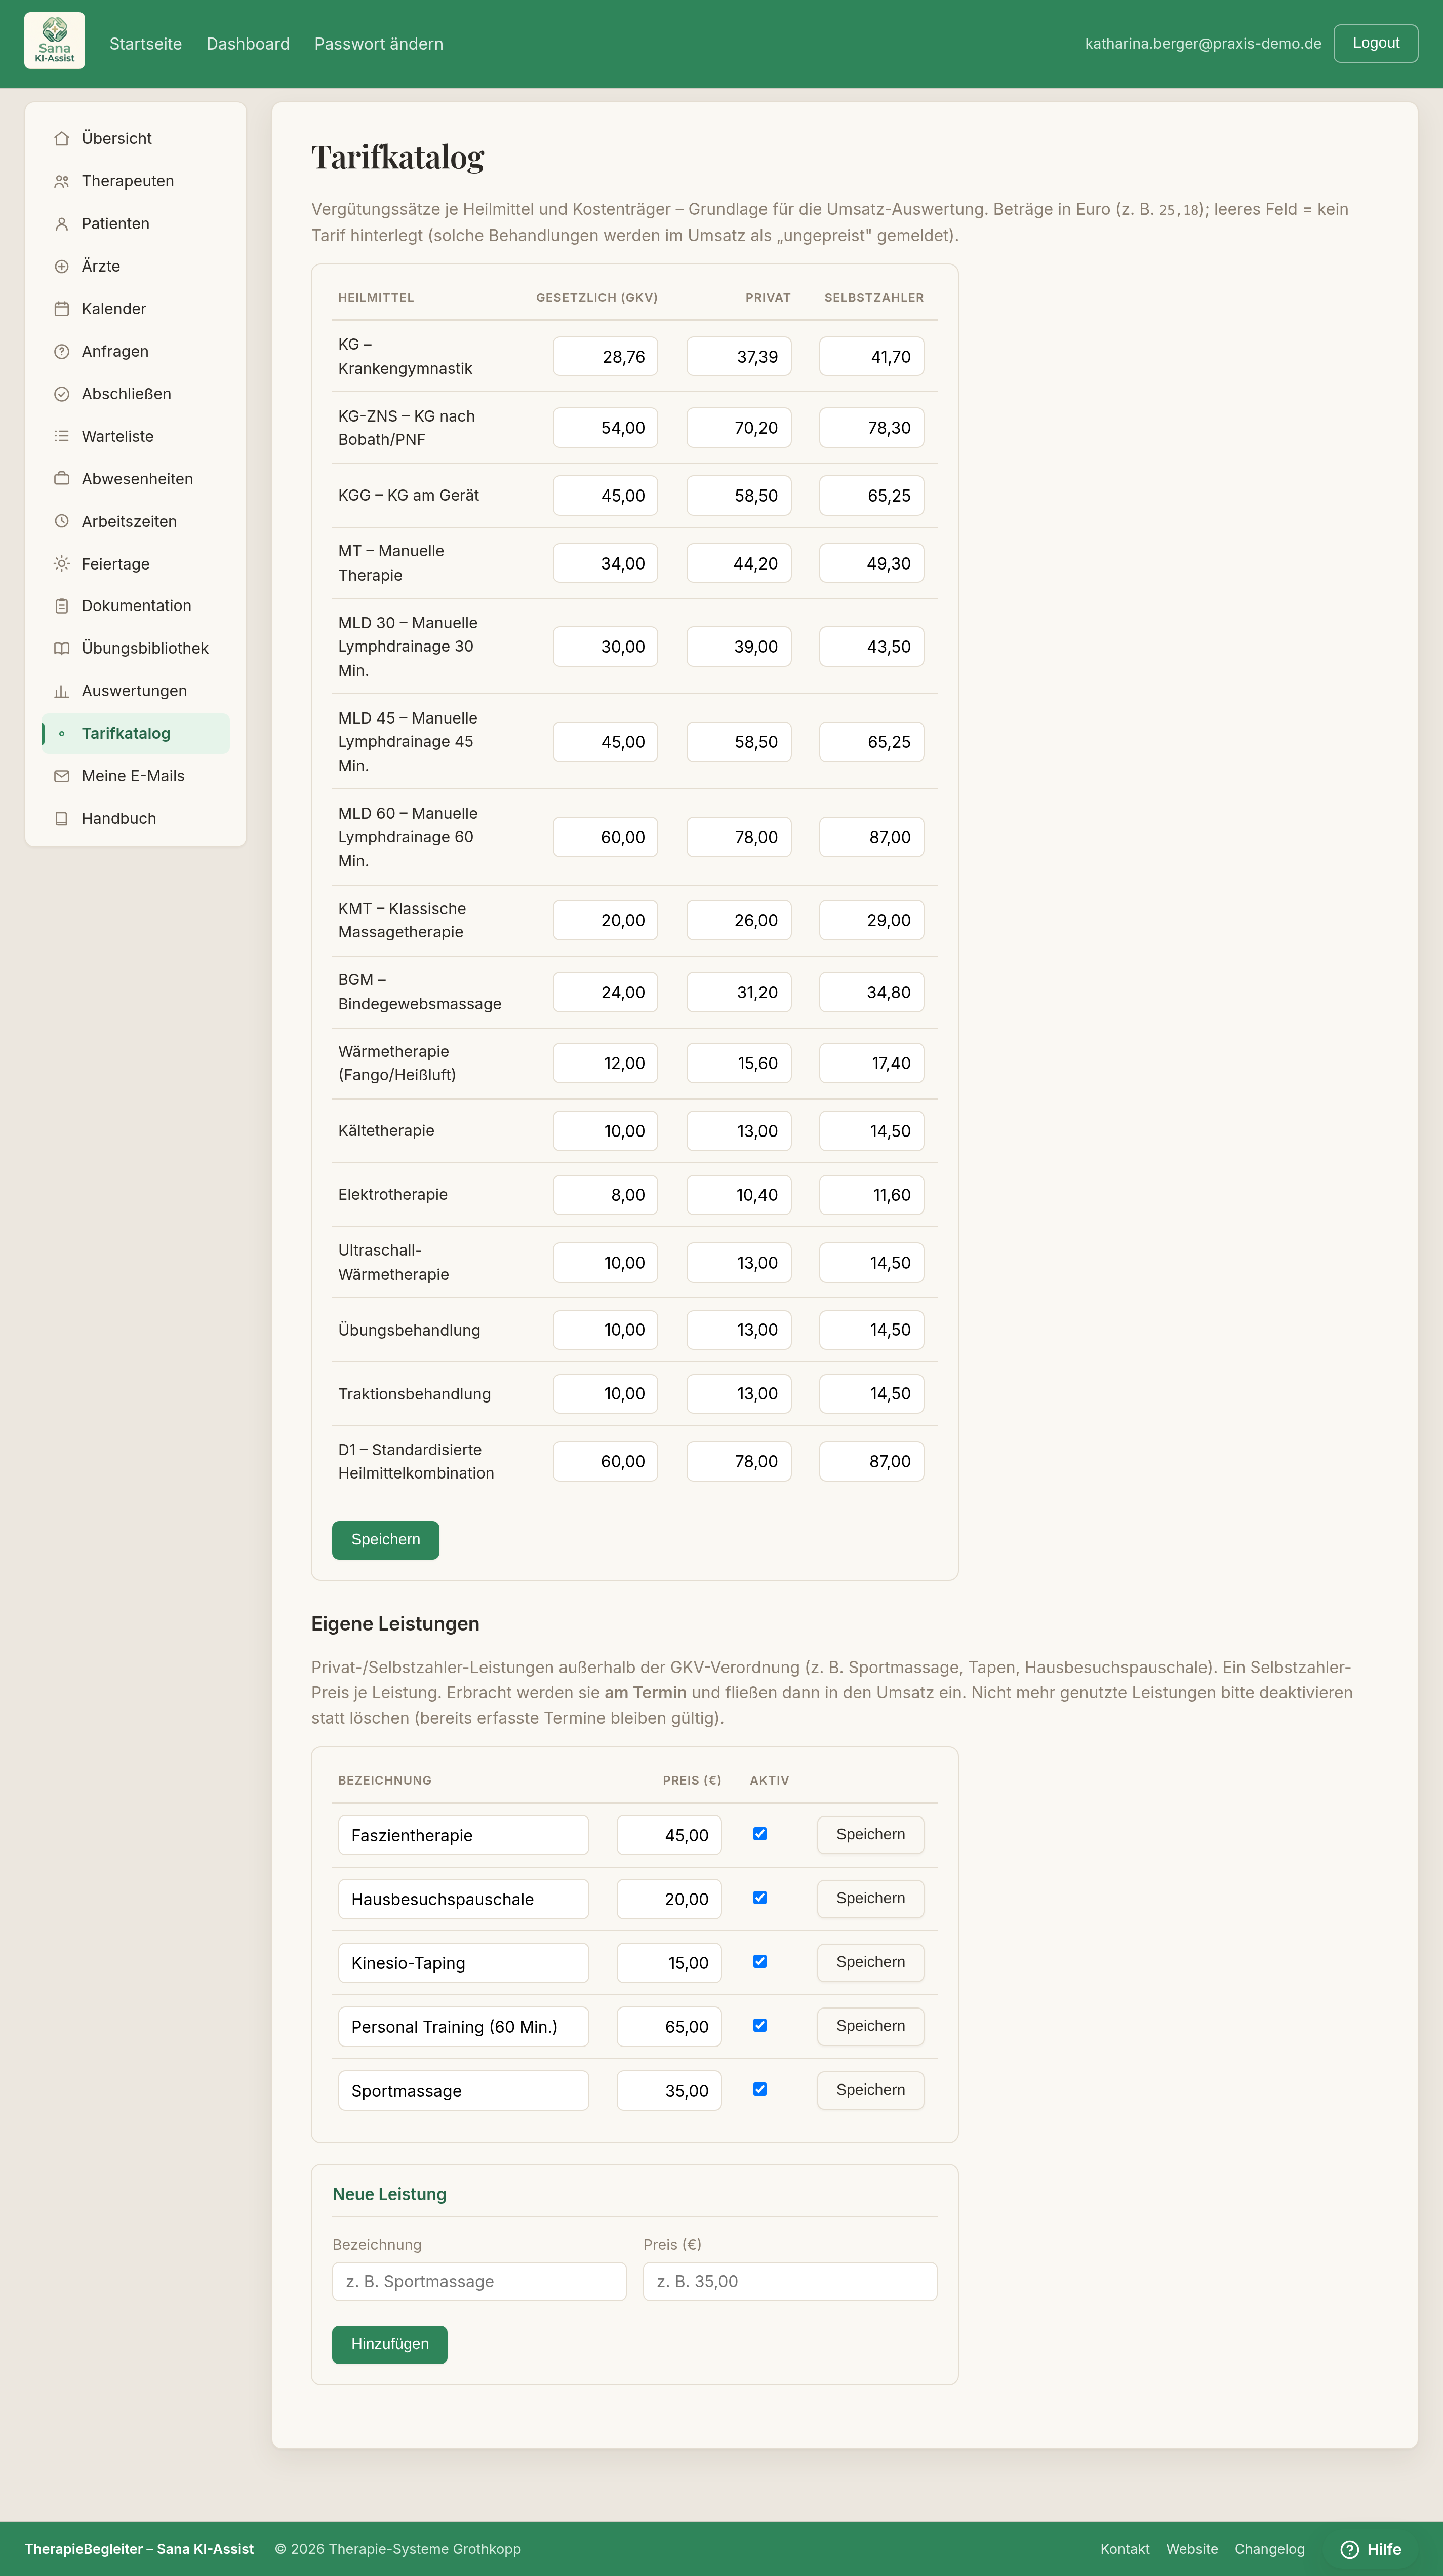Click the Therapeuten people icon
Screen dimensions: 1443x2576
pos(62,181)
